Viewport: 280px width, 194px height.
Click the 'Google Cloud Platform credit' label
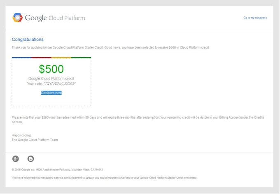[x=51, y=78]
